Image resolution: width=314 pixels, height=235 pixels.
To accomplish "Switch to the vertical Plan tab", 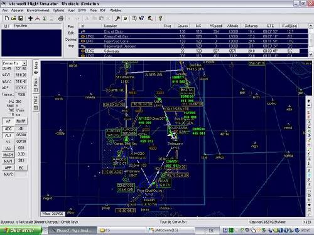I will (36, 85).
